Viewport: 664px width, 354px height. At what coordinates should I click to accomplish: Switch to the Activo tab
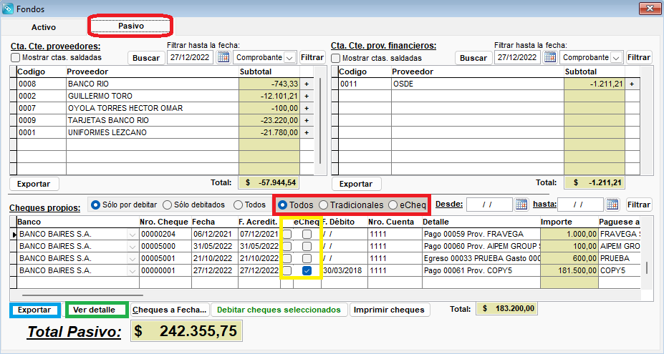tap(44, 27)
